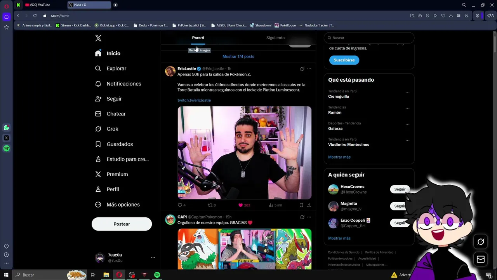Open Grok from the sidebar

click(107, 129)
